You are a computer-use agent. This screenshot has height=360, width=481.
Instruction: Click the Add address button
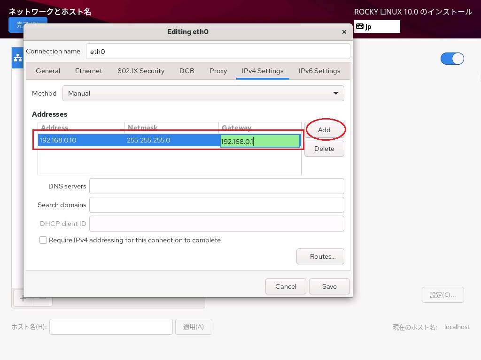point(324,130)
